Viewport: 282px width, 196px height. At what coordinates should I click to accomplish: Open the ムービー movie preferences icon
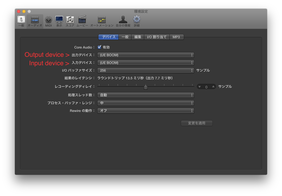82,21
